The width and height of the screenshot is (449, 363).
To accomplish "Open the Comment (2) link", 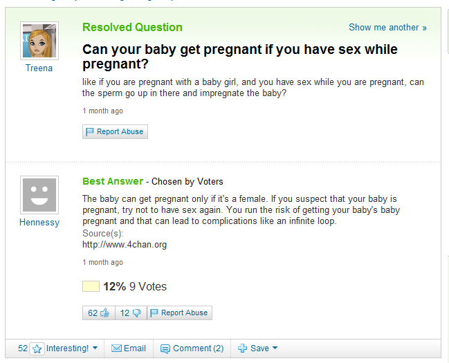I will click(x=198, y=348).
